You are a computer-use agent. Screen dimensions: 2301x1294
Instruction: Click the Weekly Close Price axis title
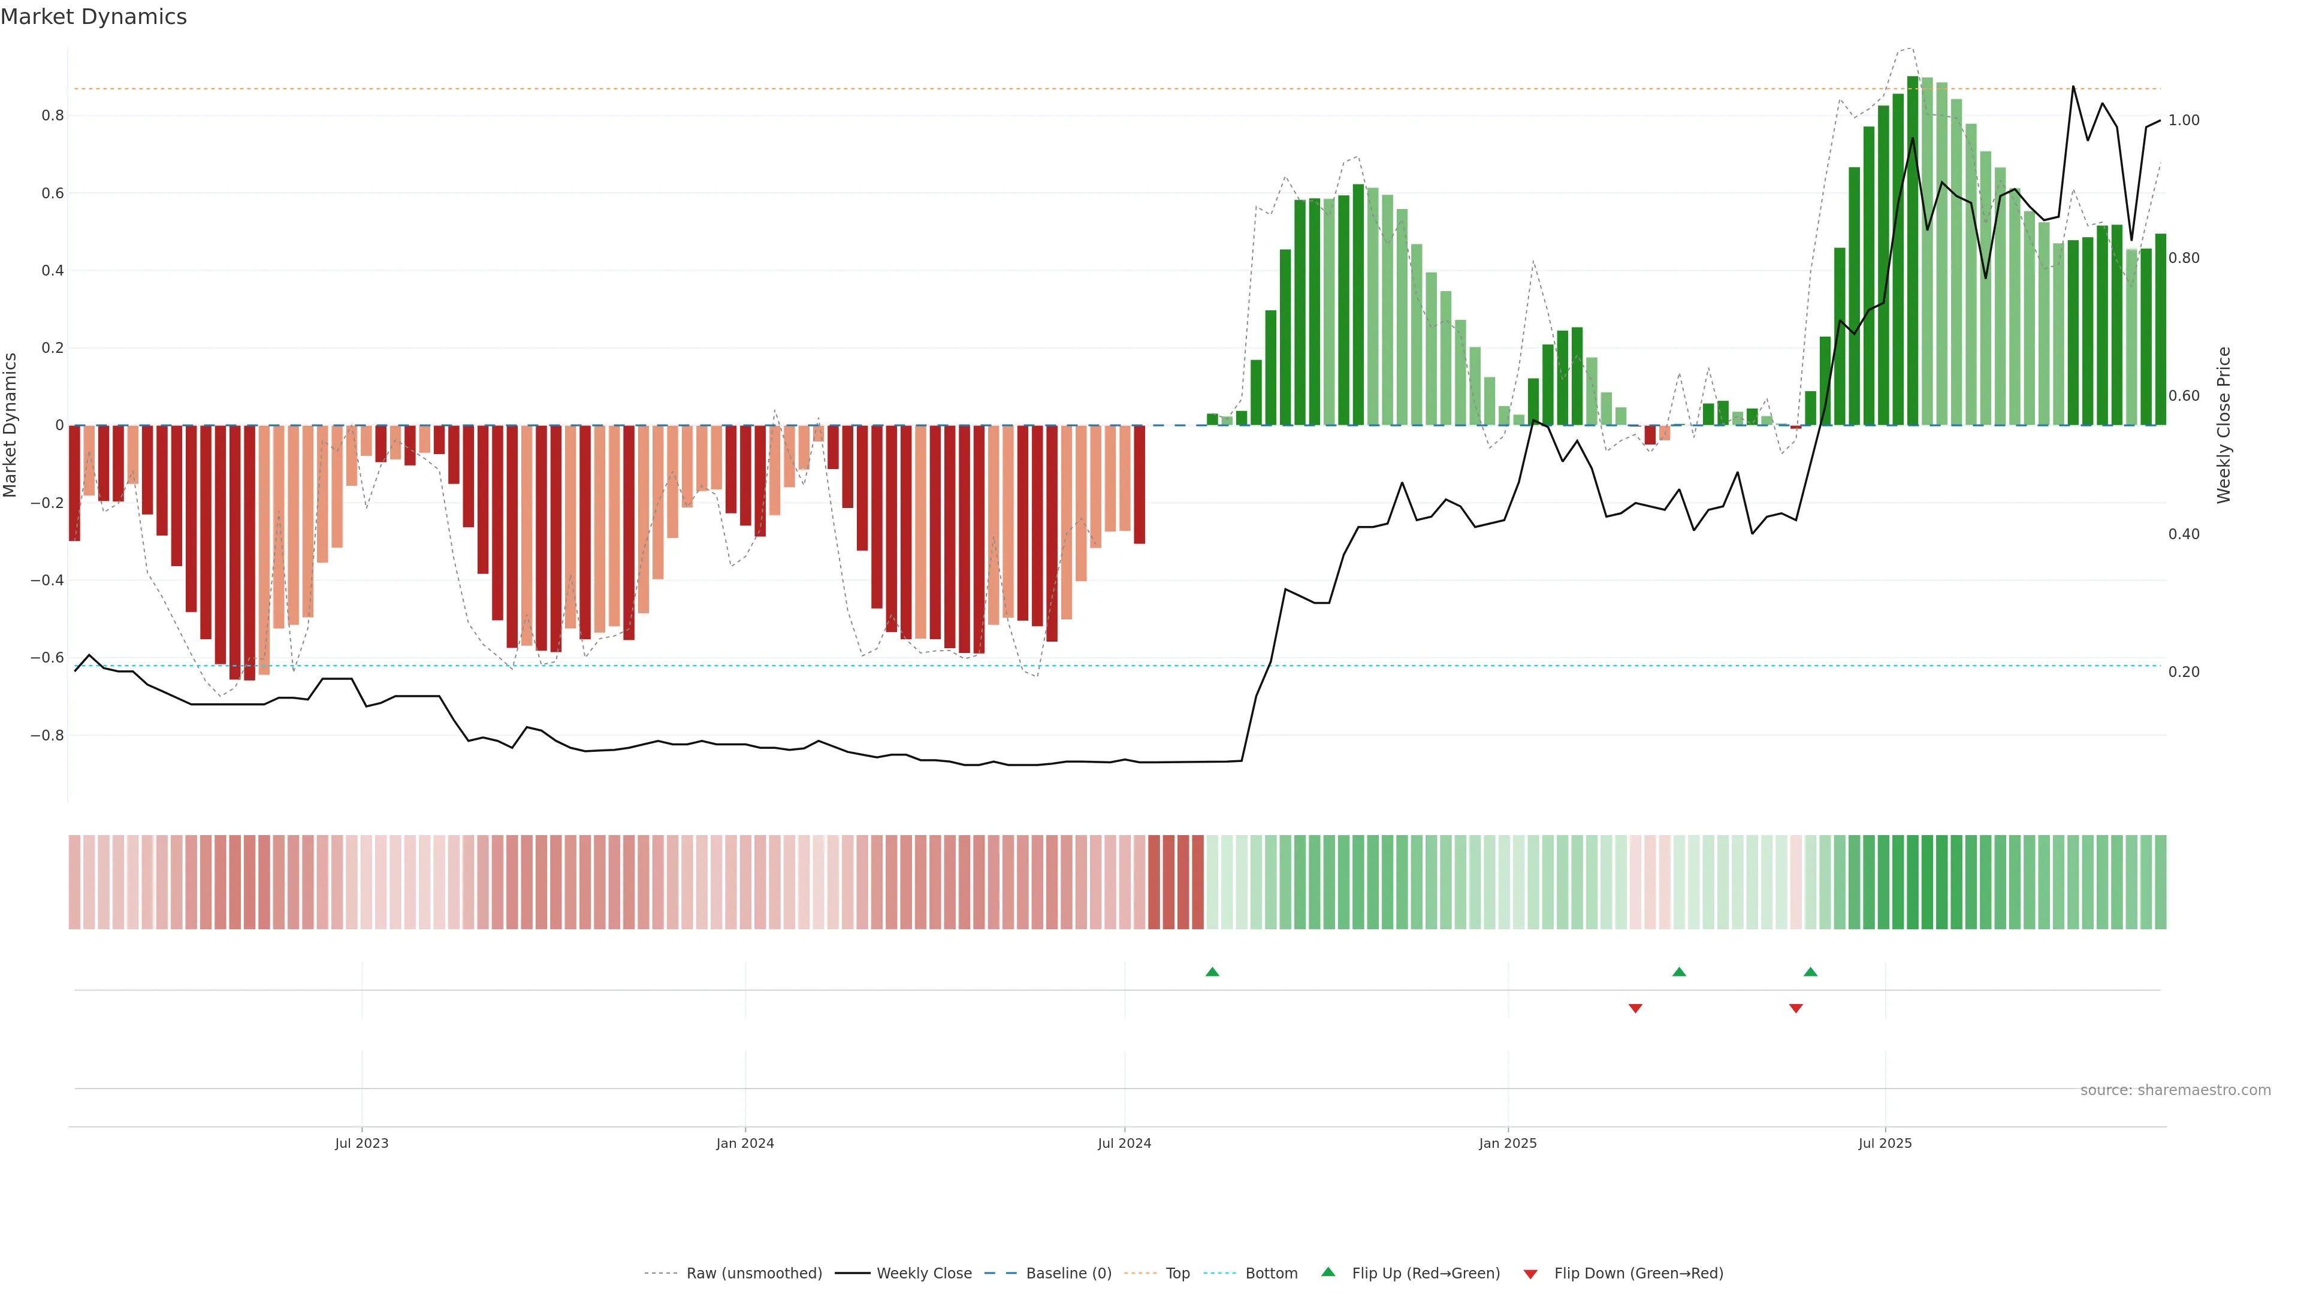tap(2223, 425)
